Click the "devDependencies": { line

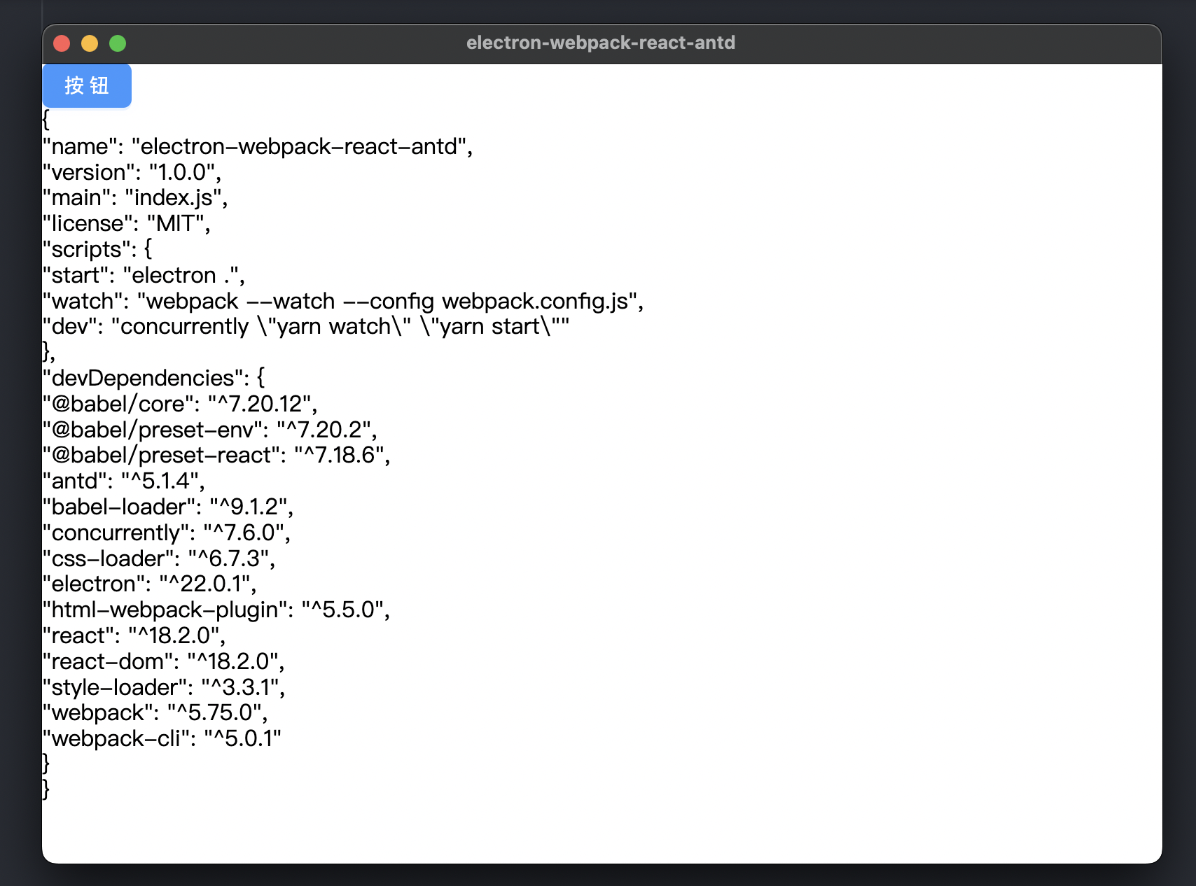(154, 378)
